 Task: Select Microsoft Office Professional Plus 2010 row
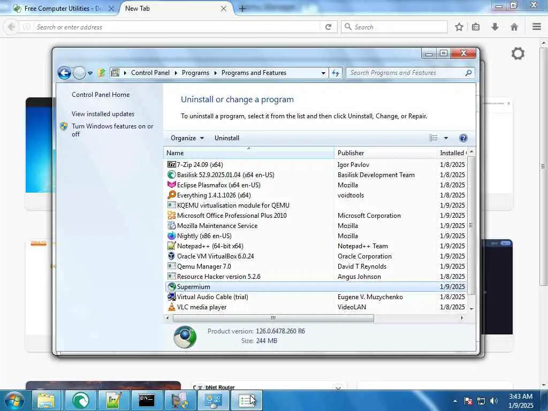(316, 215)
